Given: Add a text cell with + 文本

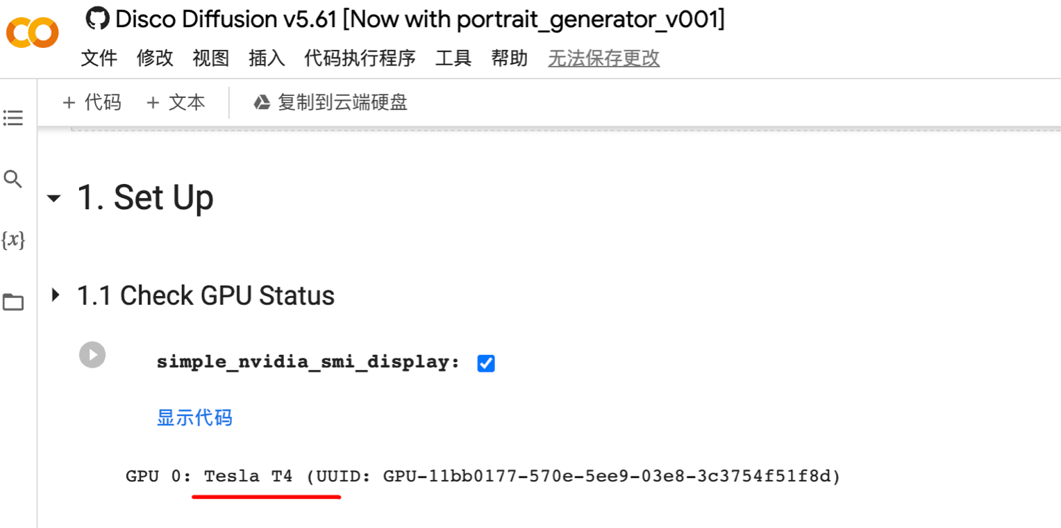Looking at the screenshot, I should tap(176, 103).
